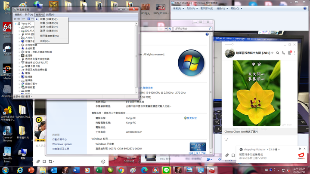The width and height of the screenshot is (310, 174).
Task: Click paperclip attach icon in right chat
Action: 227,155
